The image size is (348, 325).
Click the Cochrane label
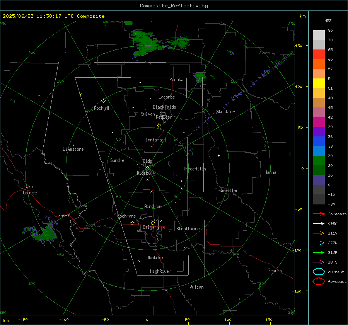click(x=126, y=216)
